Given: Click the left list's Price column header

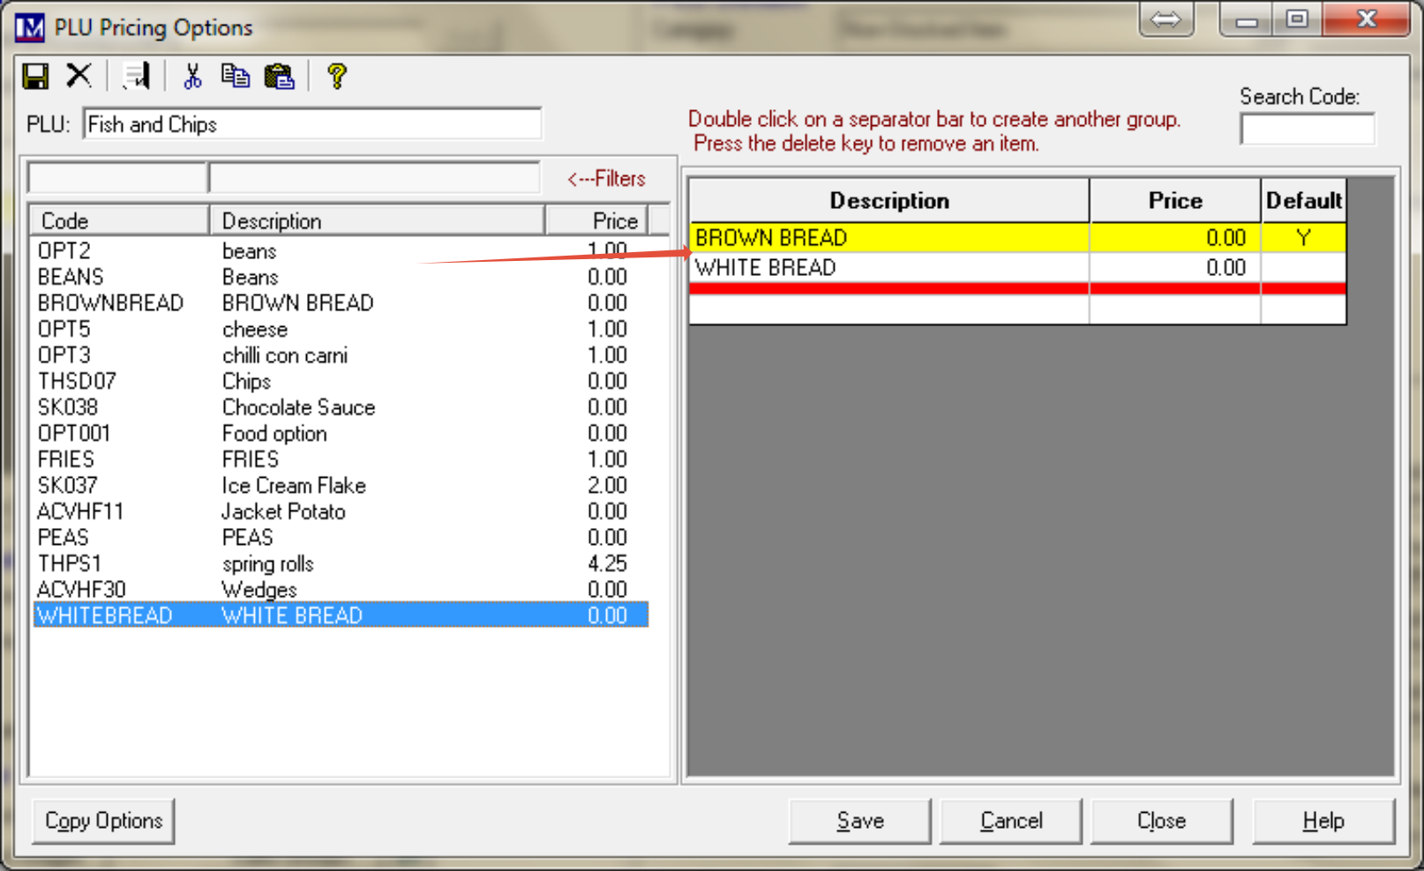Looking at the screenshot, I should point(597,220).
